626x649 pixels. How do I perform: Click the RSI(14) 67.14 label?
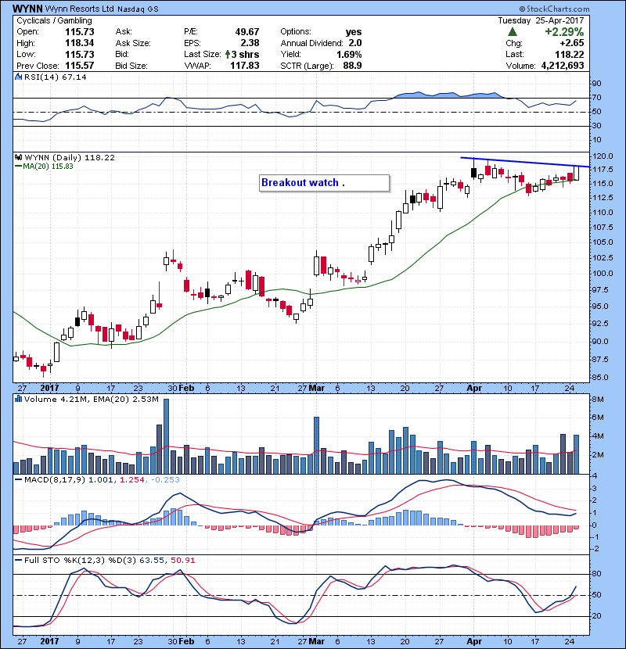click(55, 77)
